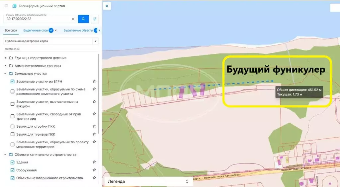
Task: Star layer по проекту межевания территории
Action: click(x=94, y=142)
